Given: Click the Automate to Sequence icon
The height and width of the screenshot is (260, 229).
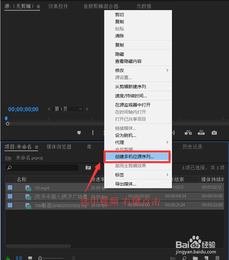Looking at the screenshot, I should (x=173, y=258).
